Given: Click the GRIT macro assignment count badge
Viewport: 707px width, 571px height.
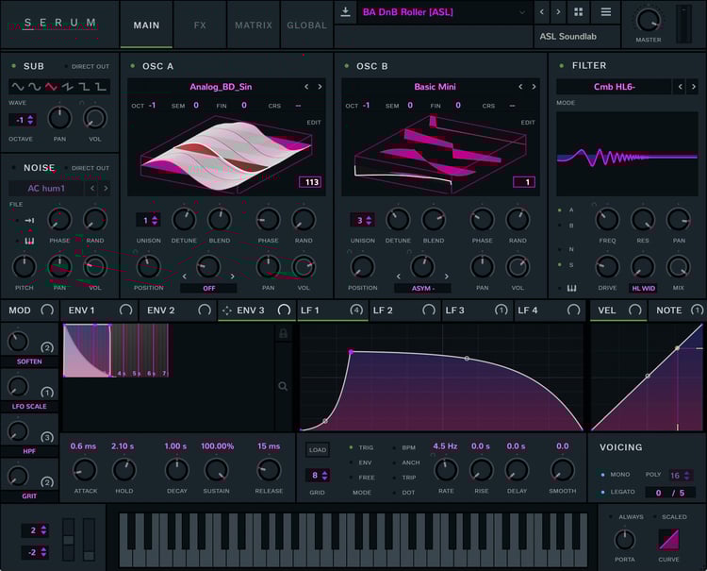Looking at the screenshot, I should point(47,482).
